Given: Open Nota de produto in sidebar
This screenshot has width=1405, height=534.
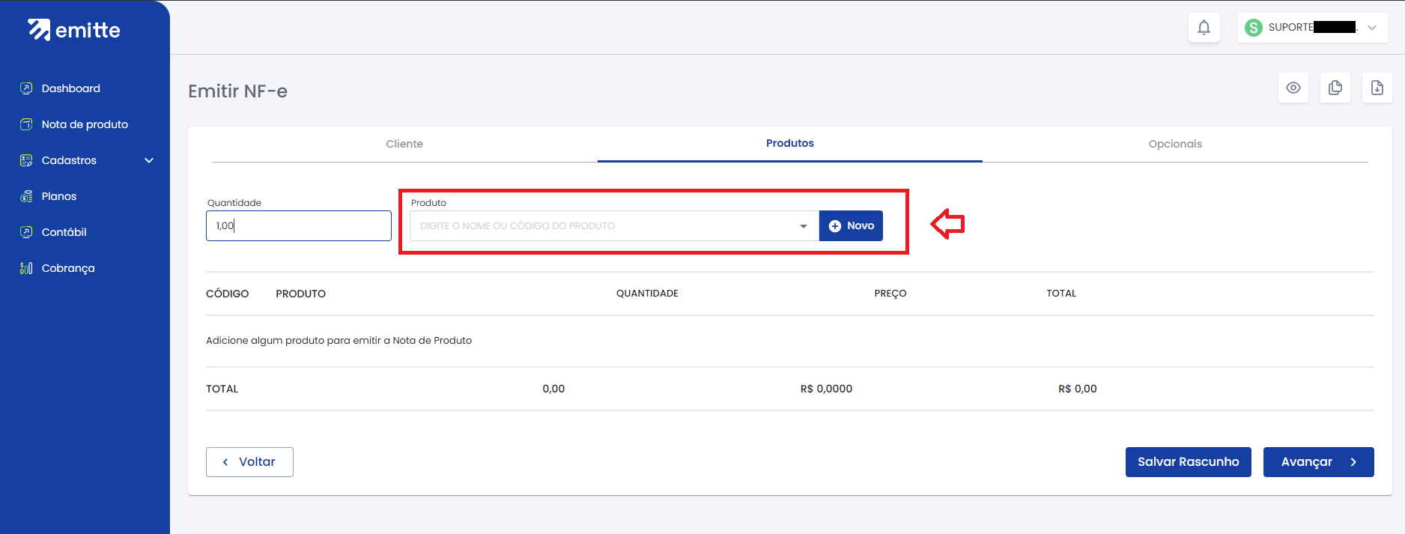Looking at the screenshot, I should pos(84,124).
